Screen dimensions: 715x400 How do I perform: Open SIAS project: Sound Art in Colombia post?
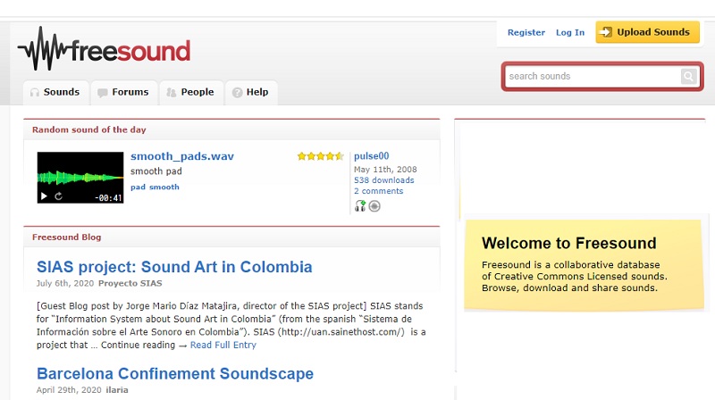[x=174, y=267]
